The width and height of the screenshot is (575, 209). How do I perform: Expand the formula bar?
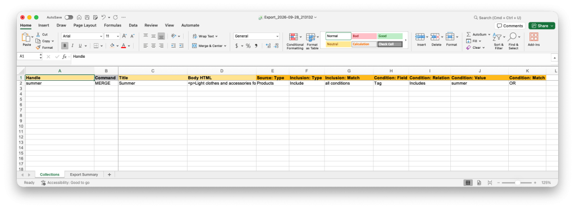tap(555, 58)
